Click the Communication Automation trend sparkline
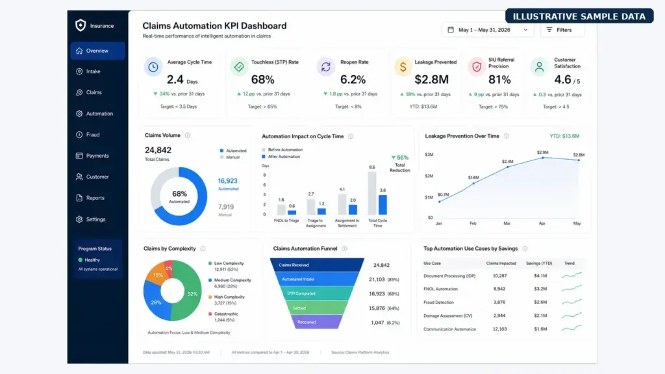This screenshot has height=374, width=665. point(571,329)
